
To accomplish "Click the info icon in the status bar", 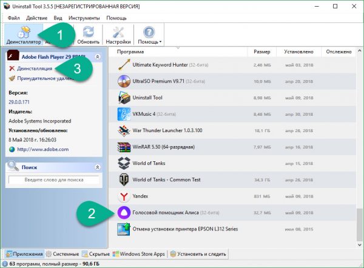I will pos(5,264).
